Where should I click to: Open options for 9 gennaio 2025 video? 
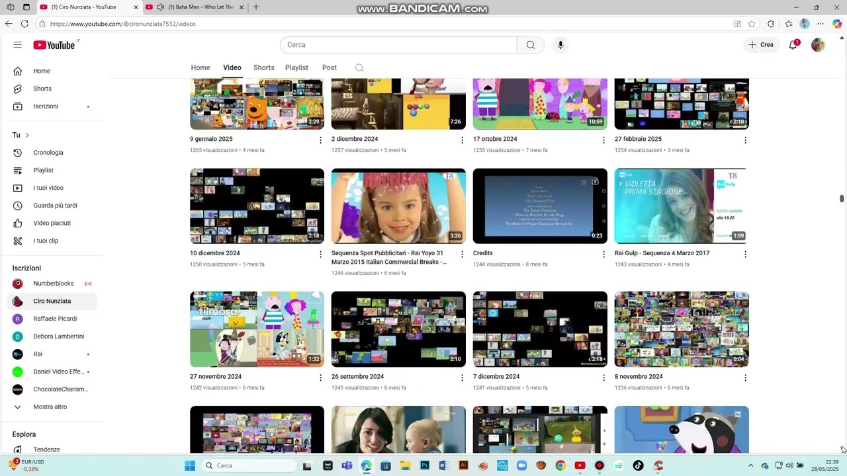(321, 140)
